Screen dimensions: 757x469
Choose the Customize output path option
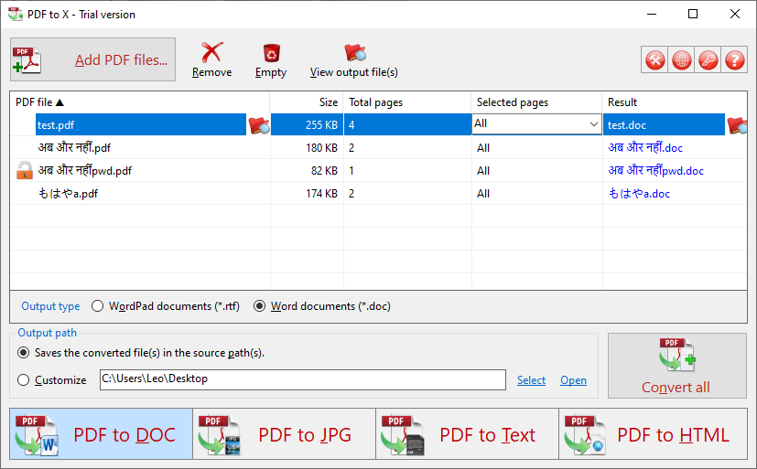(23, 379)
